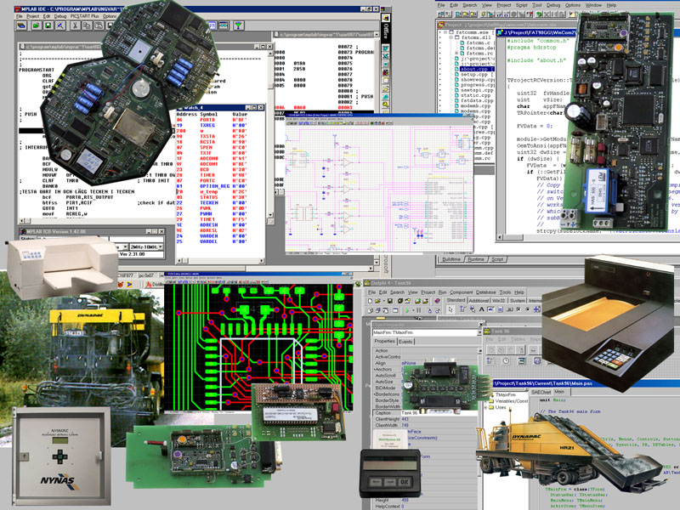Switch to the Buildtime tab
This screenshot has height=510, width=680.
coord(451,259)
